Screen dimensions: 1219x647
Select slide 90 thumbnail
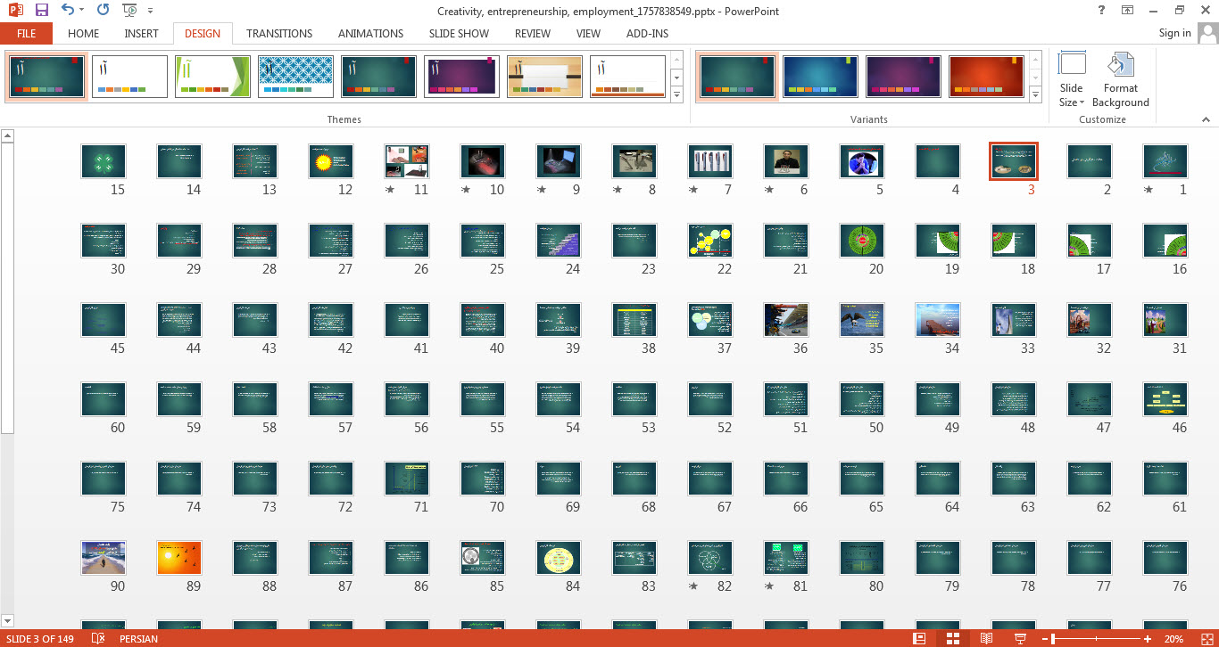pyautogui.click(x=104, y=558)
